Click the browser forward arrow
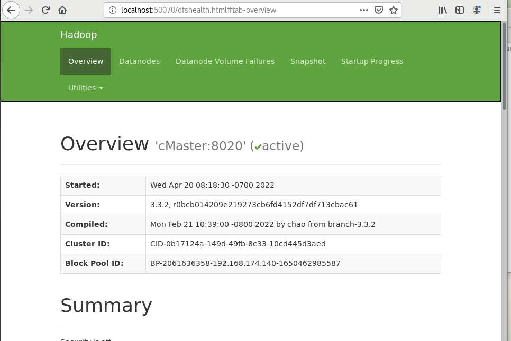The width and height of the screenshot is (511, 341). coord(29,10)
